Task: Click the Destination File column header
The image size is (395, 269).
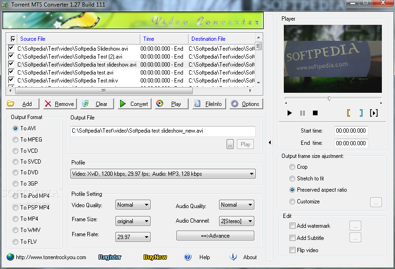Action: coord(222,39)
